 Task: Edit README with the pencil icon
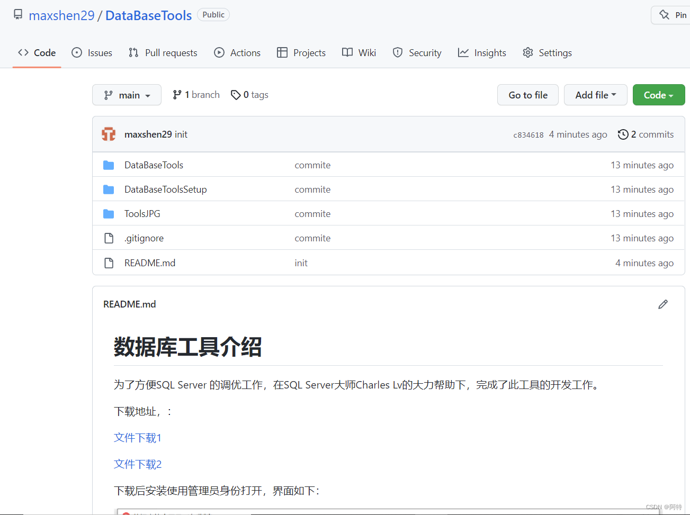(662, 304)
